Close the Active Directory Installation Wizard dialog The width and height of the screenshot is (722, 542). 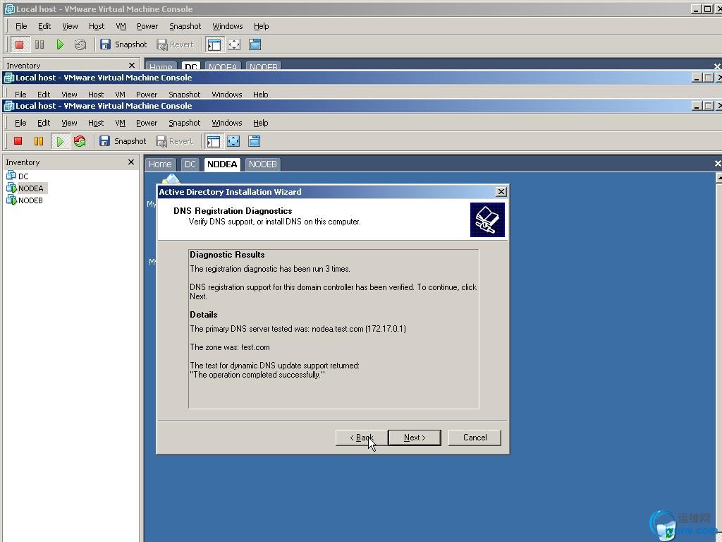[501, 192]
